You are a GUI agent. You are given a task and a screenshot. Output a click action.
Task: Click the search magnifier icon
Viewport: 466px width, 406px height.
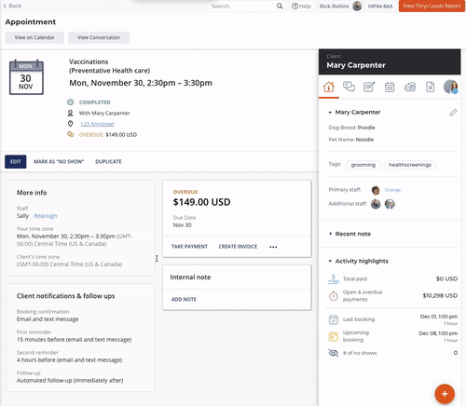(x=280, y=6)
